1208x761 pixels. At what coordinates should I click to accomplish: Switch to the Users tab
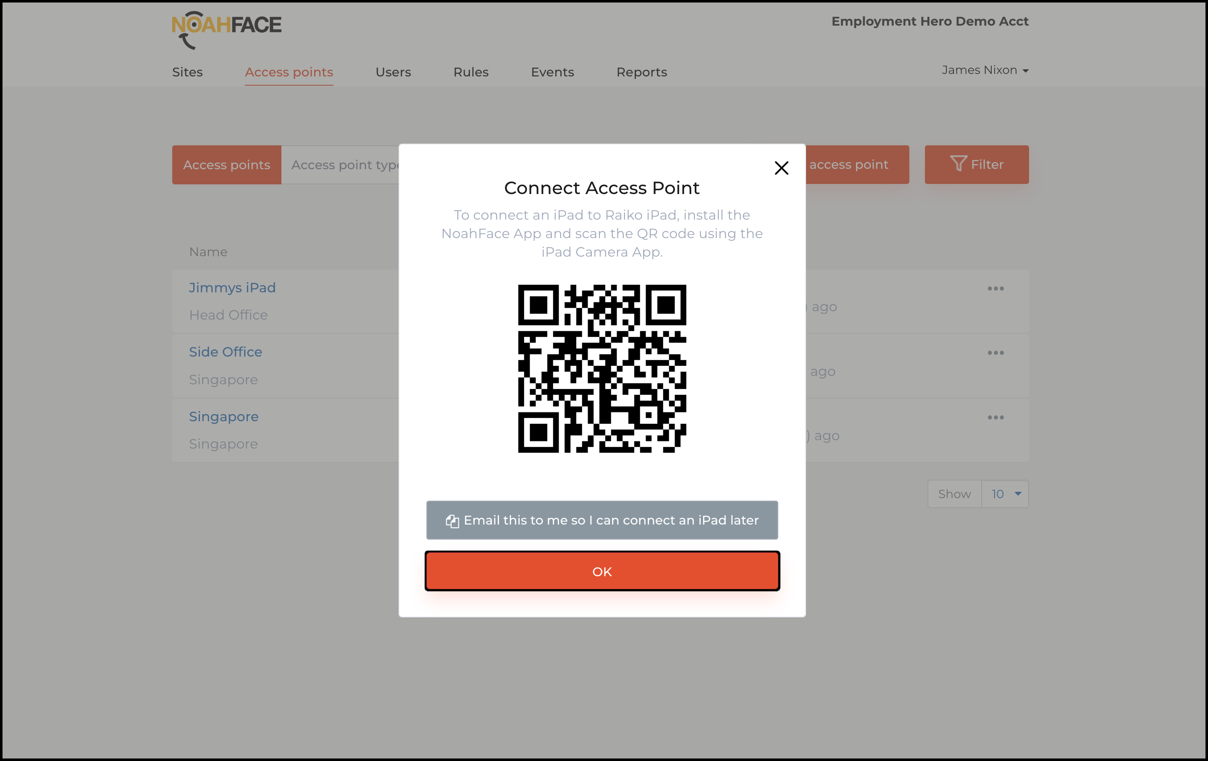pos(393,72)
